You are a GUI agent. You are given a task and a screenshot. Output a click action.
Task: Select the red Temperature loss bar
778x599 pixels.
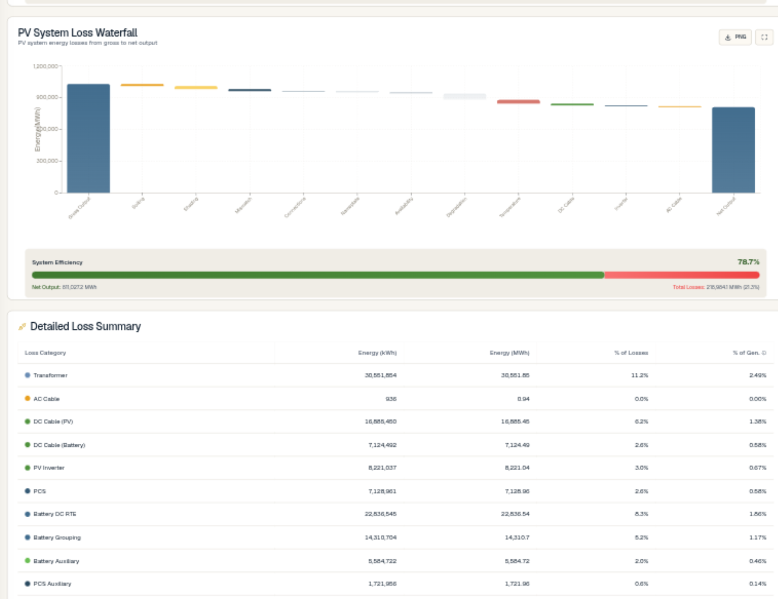tap(519, 102)
